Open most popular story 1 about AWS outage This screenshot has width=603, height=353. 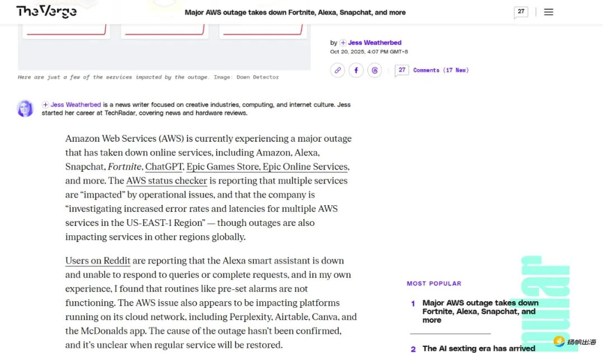point(480,311)
